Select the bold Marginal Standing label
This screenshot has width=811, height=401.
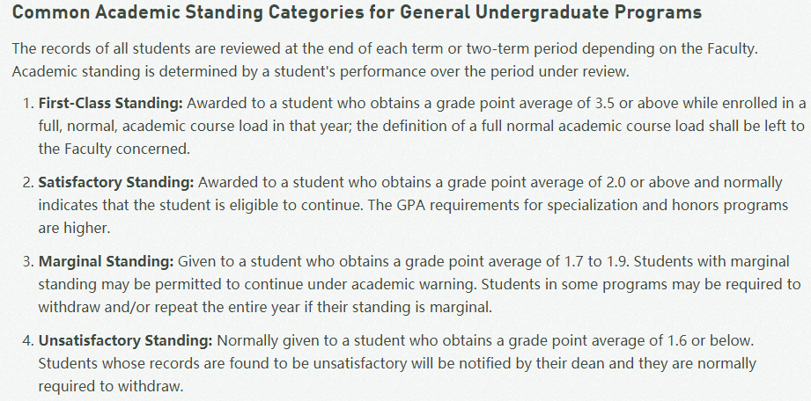pyautogui.click(x=106, y=262)
